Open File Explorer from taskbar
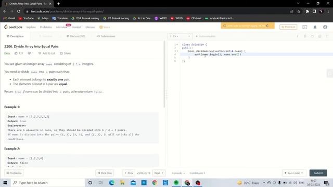 coord(122,182)
